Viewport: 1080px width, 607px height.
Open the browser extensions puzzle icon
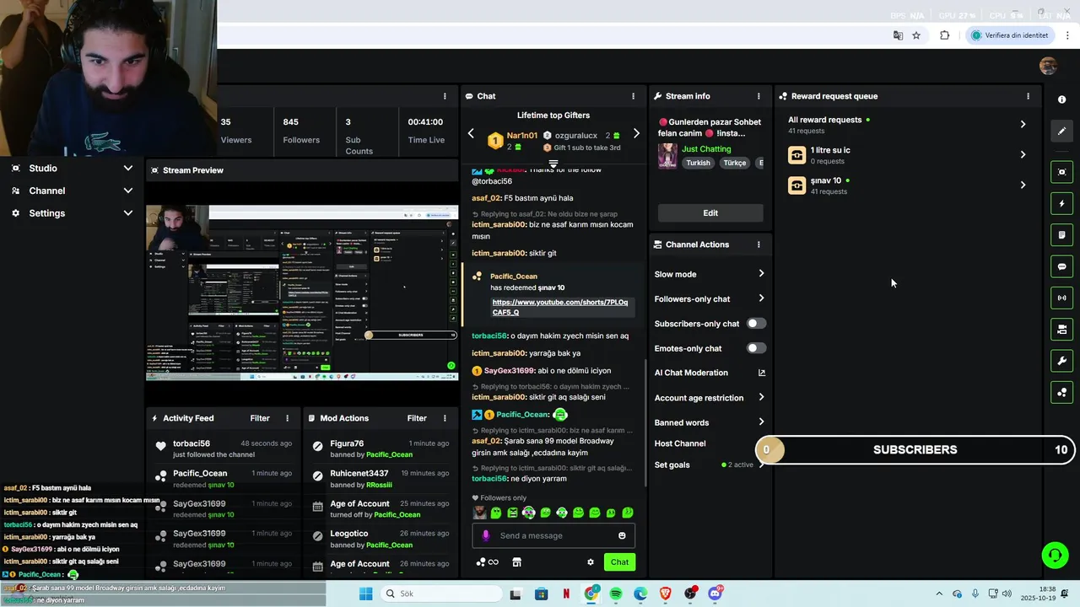click(944, 35)
